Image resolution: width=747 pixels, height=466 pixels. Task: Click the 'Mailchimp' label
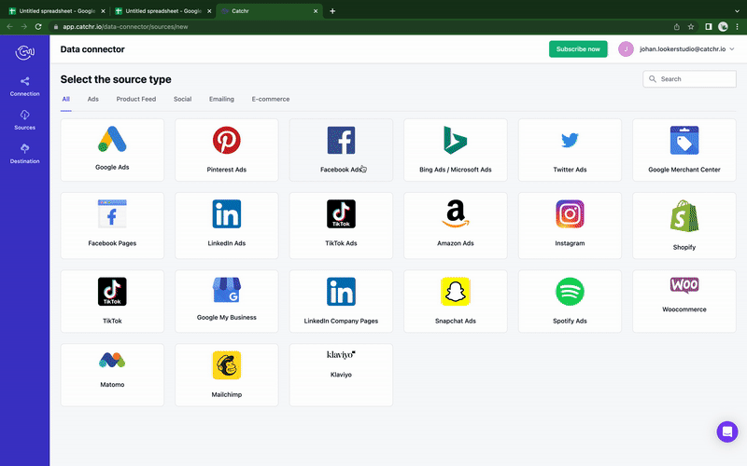(227, 394)
